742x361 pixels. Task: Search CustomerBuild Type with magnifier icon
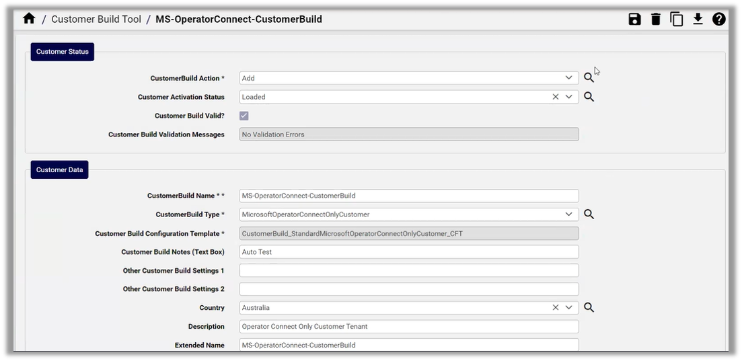[x=588, y=214]
